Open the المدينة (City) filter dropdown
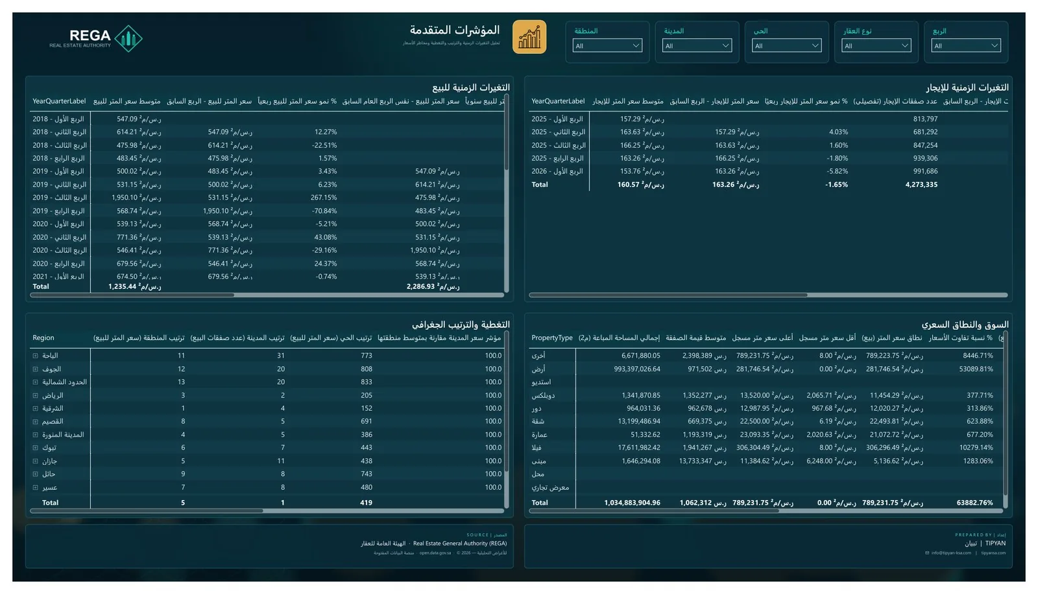The width and height of the screenshot is (1038, 594). point(697,45)
